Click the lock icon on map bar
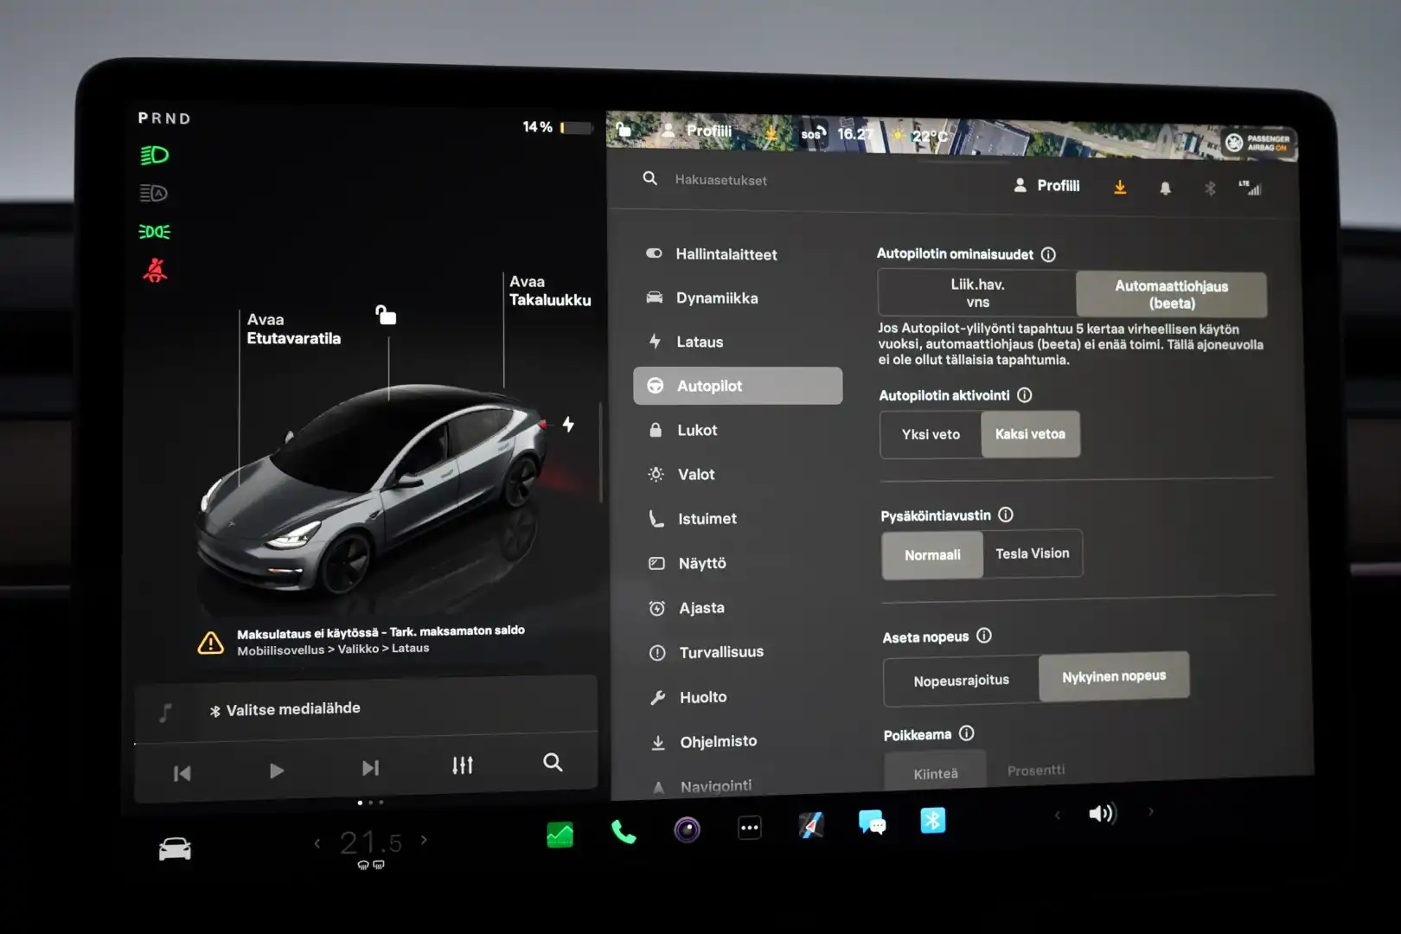1401x934 pixels. (x=624, y=130)
